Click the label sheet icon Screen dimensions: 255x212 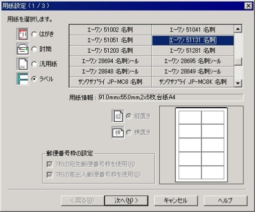click(x=23, y=79)
